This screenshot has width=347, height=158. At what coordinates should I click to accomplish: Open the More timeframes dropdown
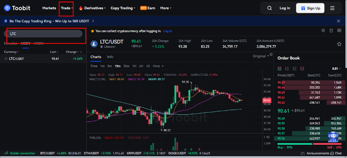(x=158, y=66)
